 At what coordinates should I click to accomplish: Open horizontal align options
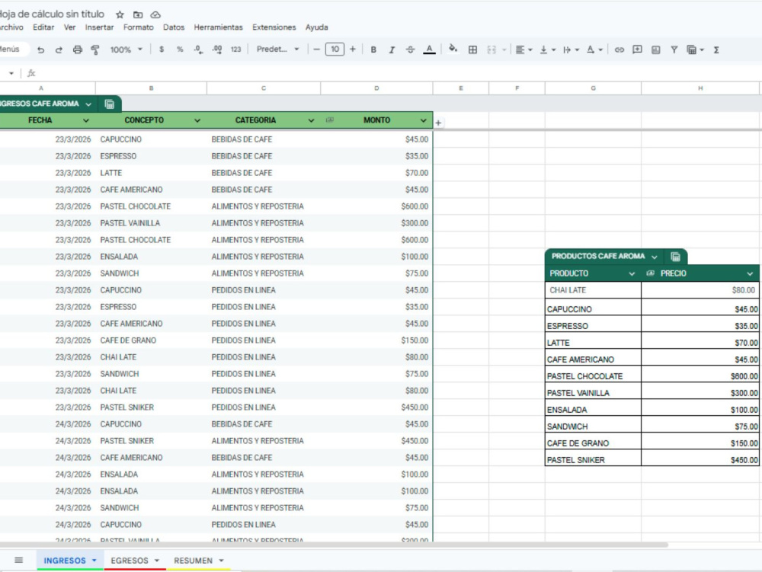[x=523, y=50]
